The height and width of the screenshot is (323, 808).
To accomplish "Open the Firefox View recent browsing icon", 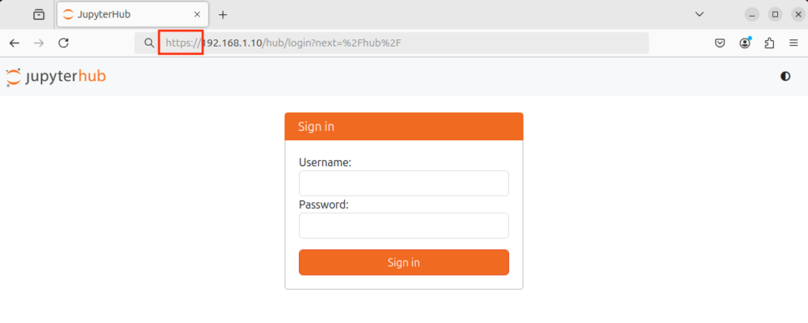I will pos(39,14).
